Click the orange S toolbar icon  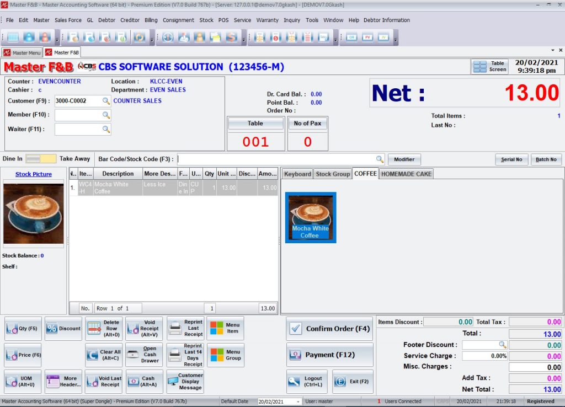click(x=231, y=37)
